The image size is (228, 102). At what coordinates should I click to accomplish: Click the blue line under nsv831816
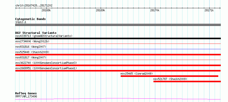tap(118, 49)
